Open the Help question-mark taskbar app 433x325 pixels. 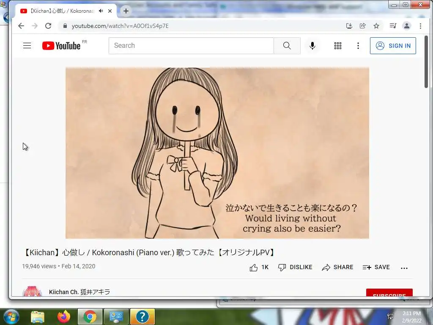pos(142,317)
